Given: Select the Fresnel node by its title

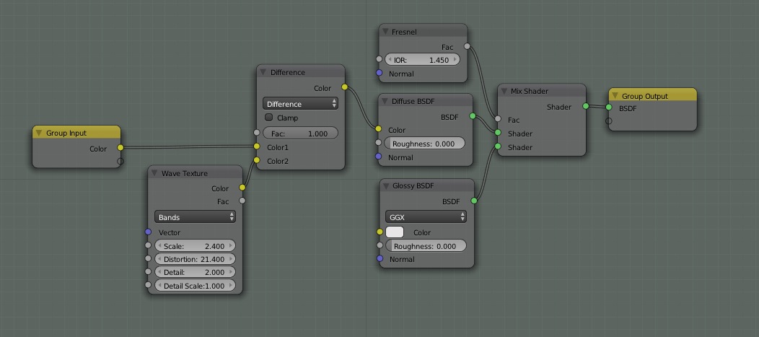Looking at the screenshot, I should coord(404,32).
